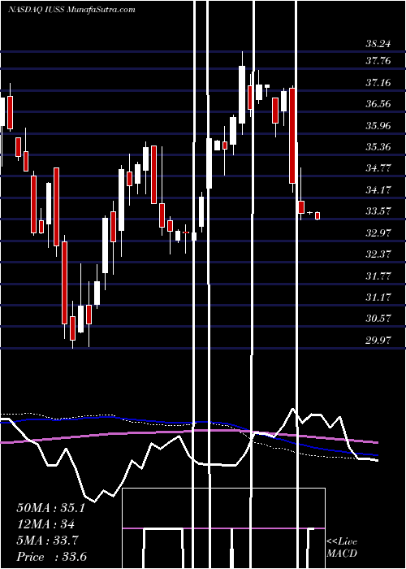Image resolution: width=406 pixels, height=569 pixels.
Task: Click the 34.77 price axis label
Action: coord(378,168)
